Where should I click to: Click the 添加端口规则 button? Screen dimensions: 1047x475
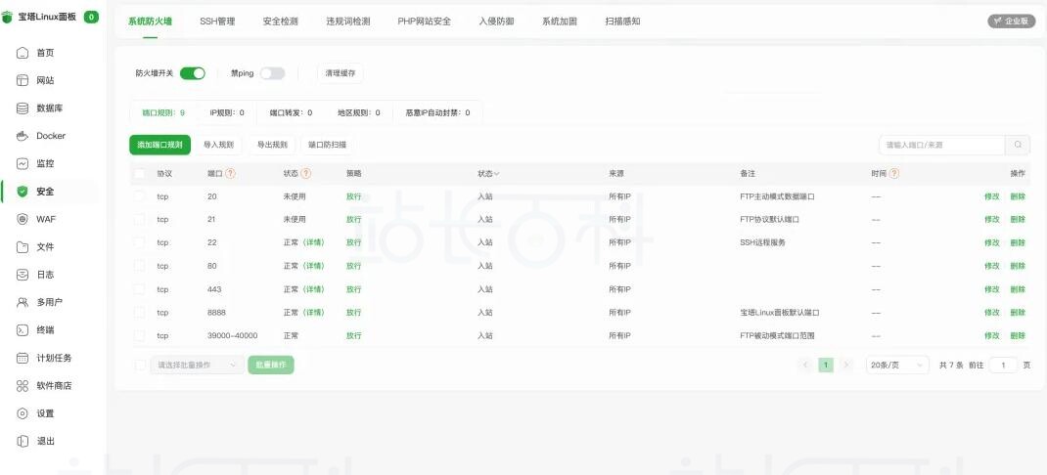[x=160, y=145]
